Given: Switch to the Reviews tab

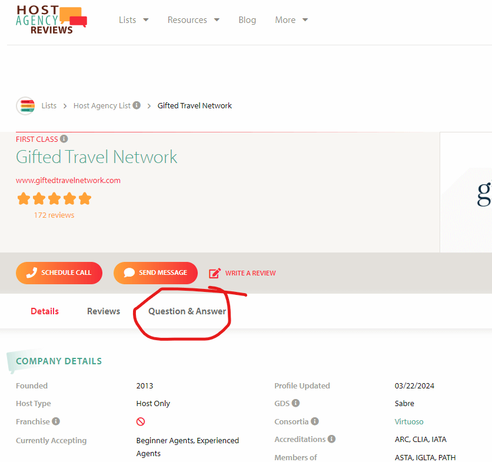Looking at the screenshot, I should 104,311.
